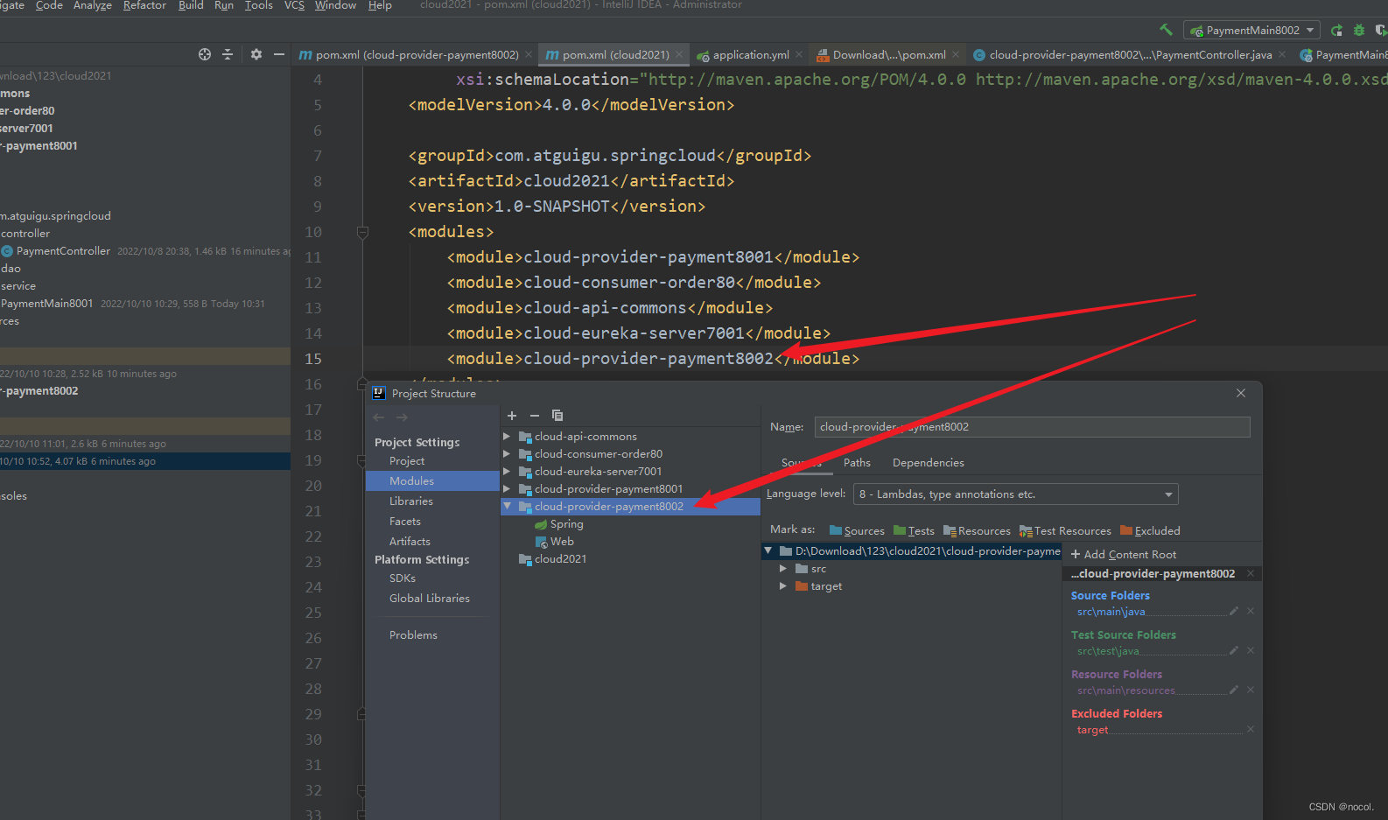Hide the Project tool window with the minus icon
1388x820 pixels.
click(279, 54)
